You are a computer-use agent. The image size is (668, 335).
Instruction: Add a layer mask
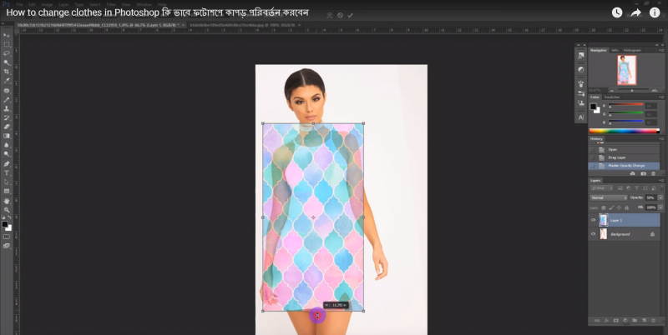coord(616,321)
